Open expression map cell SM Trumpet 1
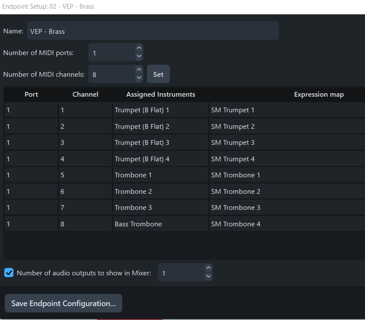This screenshot has width=365, height=320. pyautogui.click(x=286, y=110)
